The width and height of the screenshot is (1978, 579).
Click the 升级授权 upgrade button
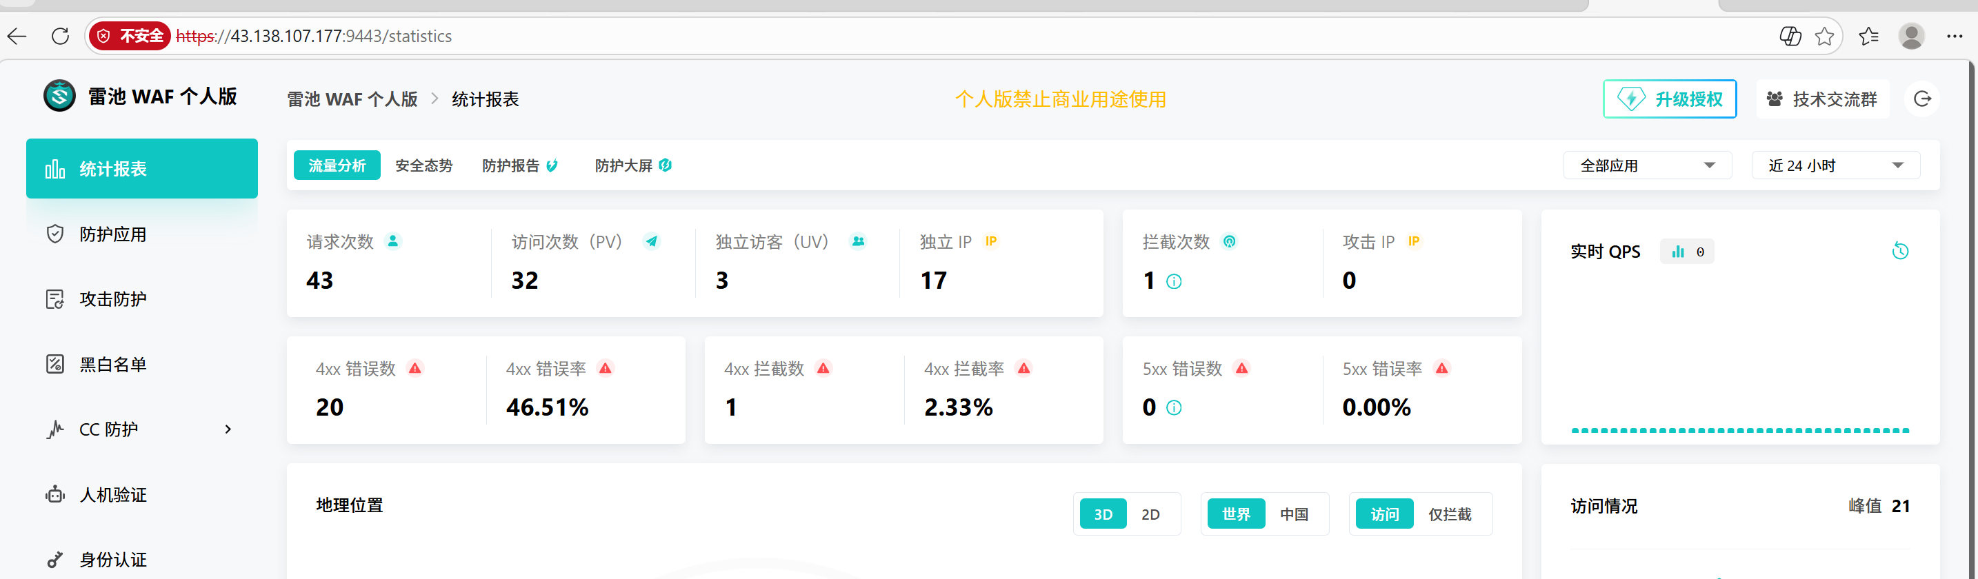pyautogui.click(x=1669, y=99)
